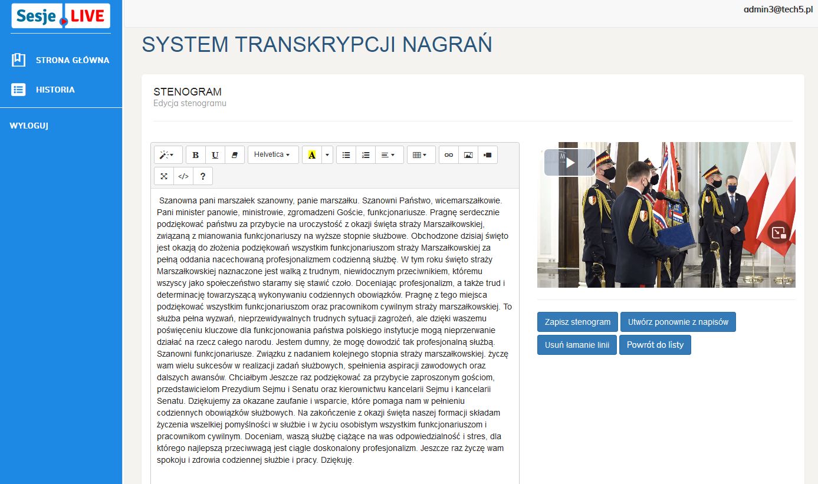Screen dimensions: 818x484
Task: Click the 'System Transkrypcji Nagrań' page title
Action: tap(317, 45)
